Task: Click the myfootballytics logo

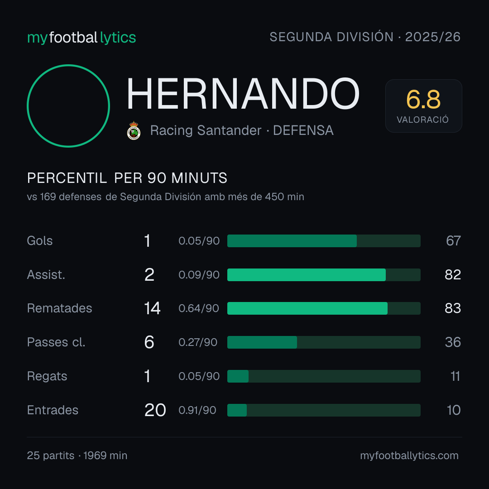Action: (x=81, y=38)
